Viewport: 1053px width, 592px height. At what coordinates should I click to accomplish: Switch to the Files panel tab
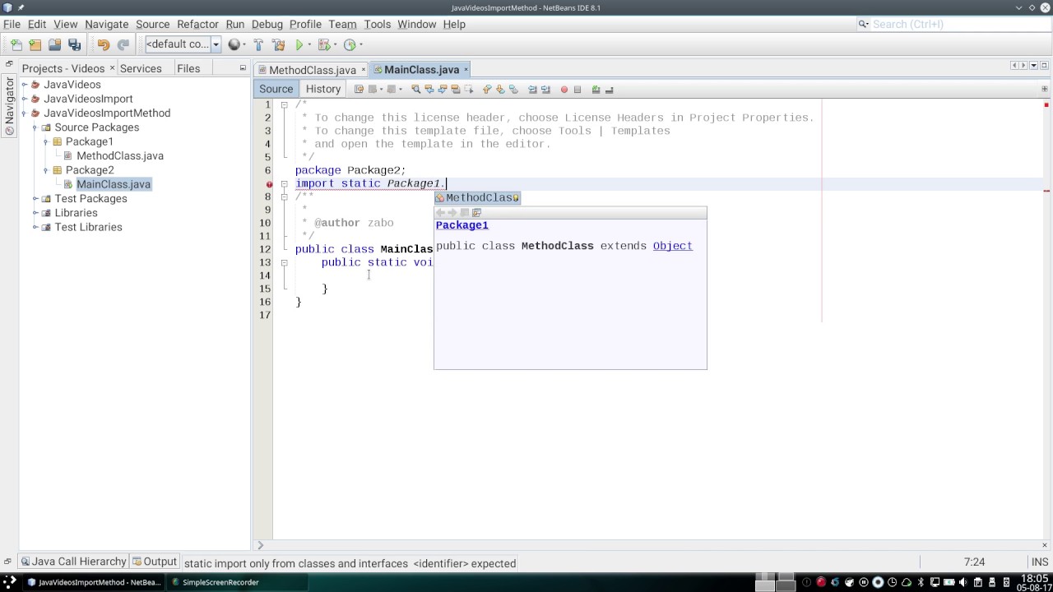pyautogui.click(x=188, y=68)
